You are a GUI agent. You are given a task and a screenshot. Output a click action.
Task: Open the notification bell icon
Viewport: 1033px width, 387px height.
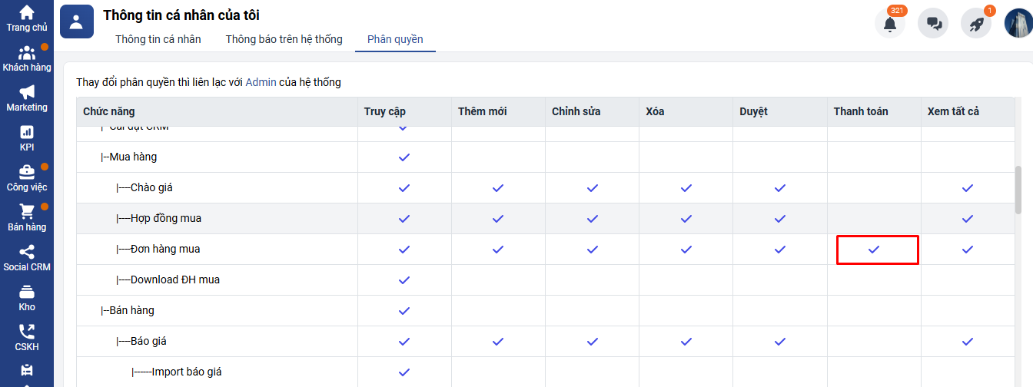(889, 24)
